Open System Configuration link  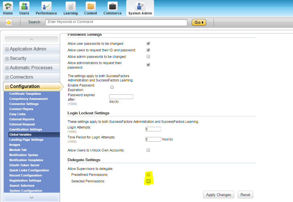point(26,191)
